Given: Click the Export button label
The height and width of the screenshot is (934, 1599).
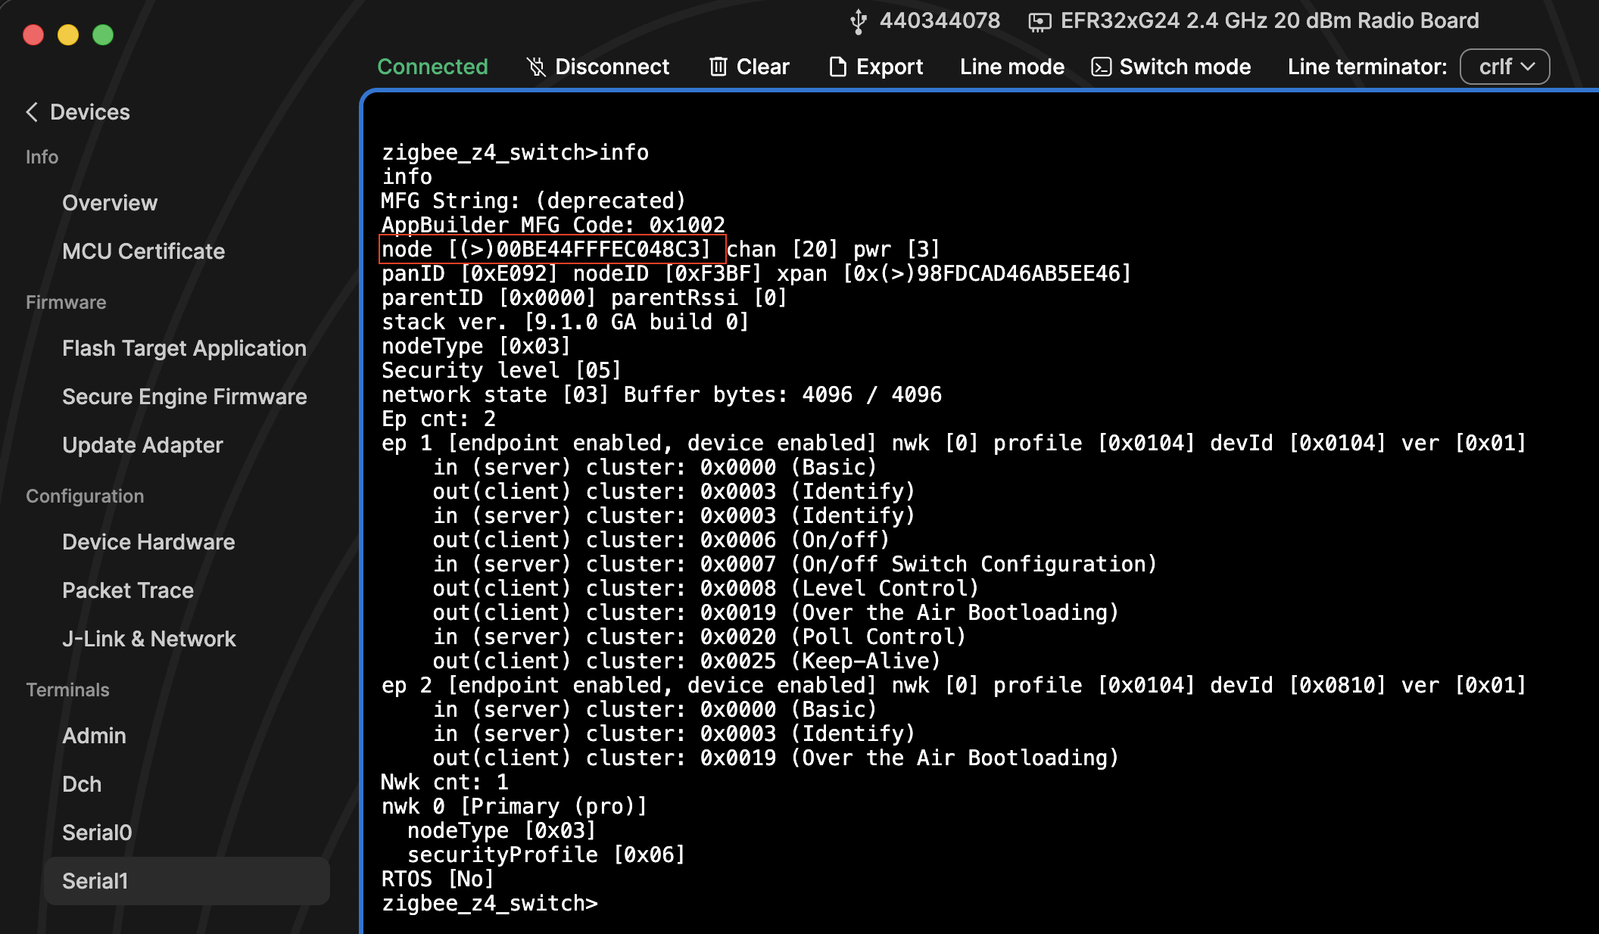Looking at the screenshot, I should (x=890, y=67).
